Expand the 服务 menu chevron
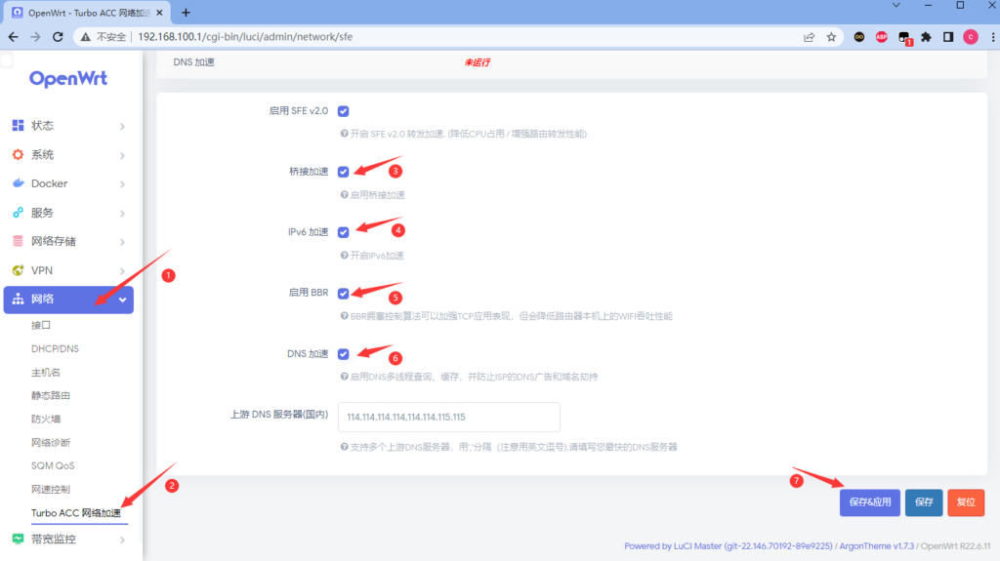The width and height of the screenshot is (1000, 561). click(122, 214)
